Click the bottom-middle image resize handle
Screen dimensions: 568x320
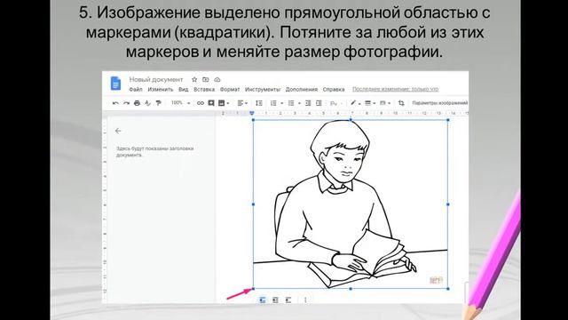[x=351, y=289]
